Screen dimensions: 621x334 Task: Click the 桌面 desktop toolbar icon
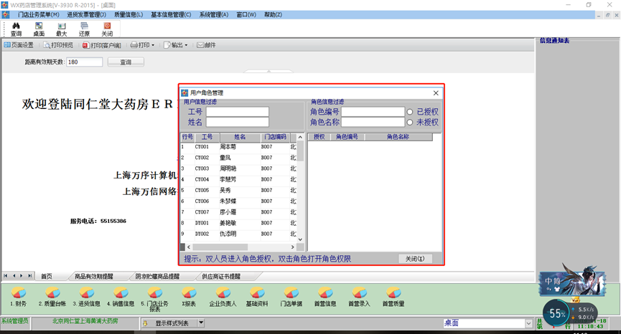(39, 27)
